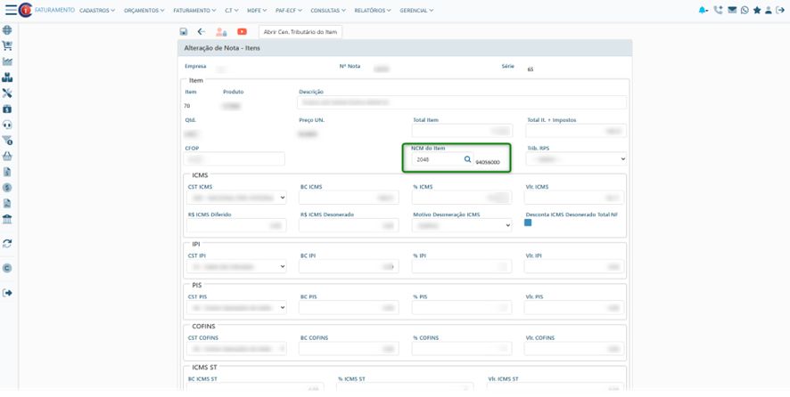Click the save floppy disk icon

click(184, 31)
